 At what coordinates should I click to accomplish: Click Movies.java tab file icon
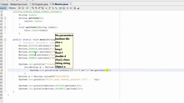(x=53, y=4)
